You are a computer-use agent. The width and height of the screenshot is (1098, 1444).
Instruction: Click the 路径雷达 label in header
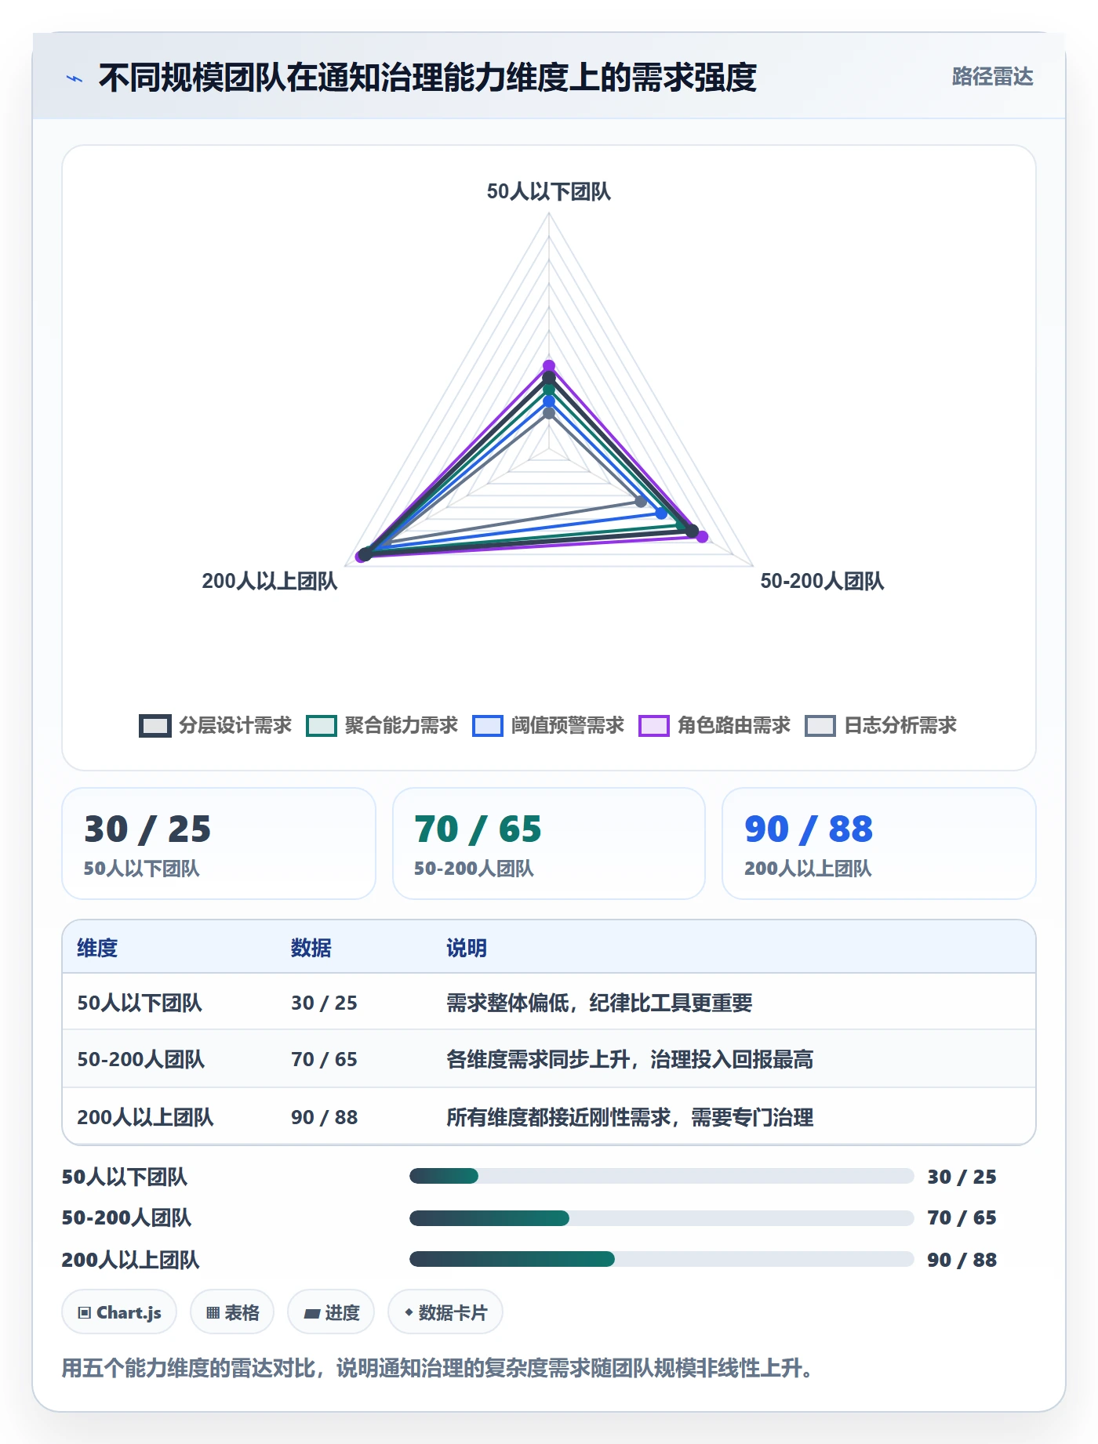992,77
